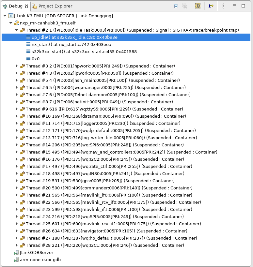
Task: Collapse the J-Link K3 FMU launch node
Action: pyautogui.click(x=5, y=16)
